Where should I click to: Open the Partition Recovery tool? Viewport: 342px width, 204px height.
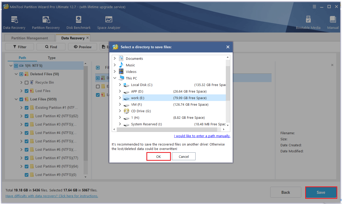[x=46, y=23]
